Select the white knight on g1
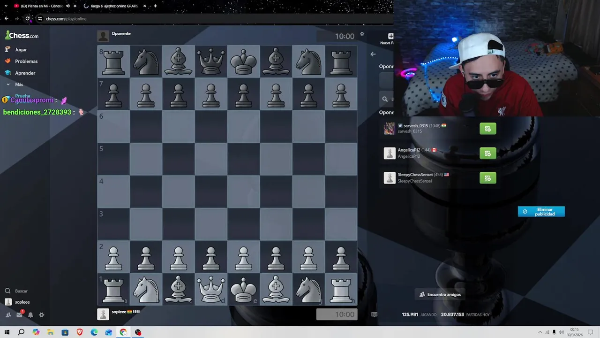The image size is (600, 338). (x=308, y=289)
